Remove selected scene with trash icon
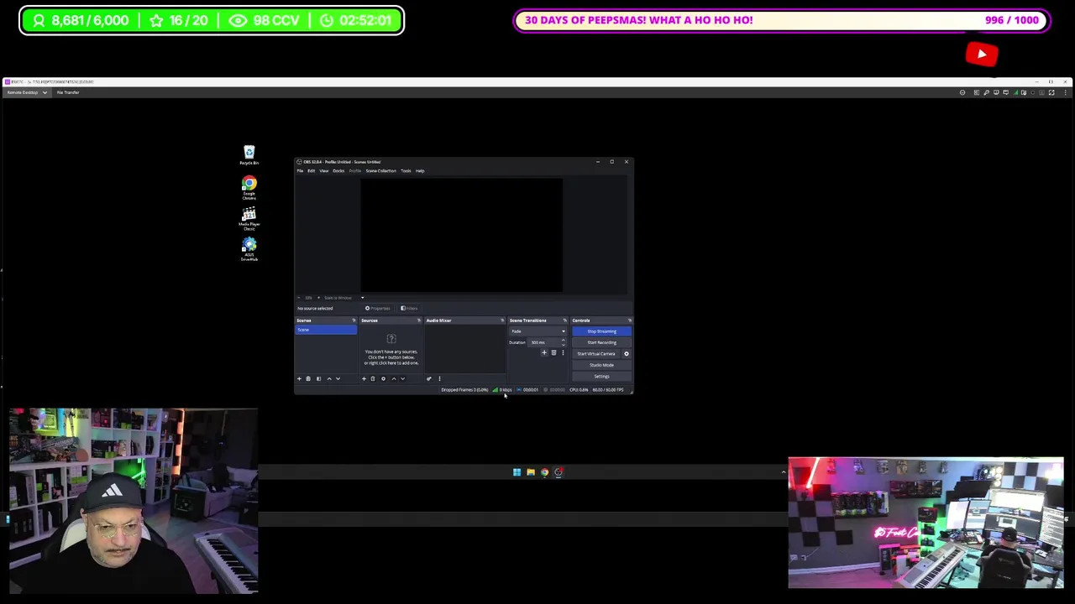1075x604 pixels. click(308, 378)
